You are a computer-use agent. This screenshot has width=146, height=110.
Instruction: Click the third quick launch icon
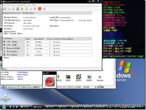click(17, 107)
